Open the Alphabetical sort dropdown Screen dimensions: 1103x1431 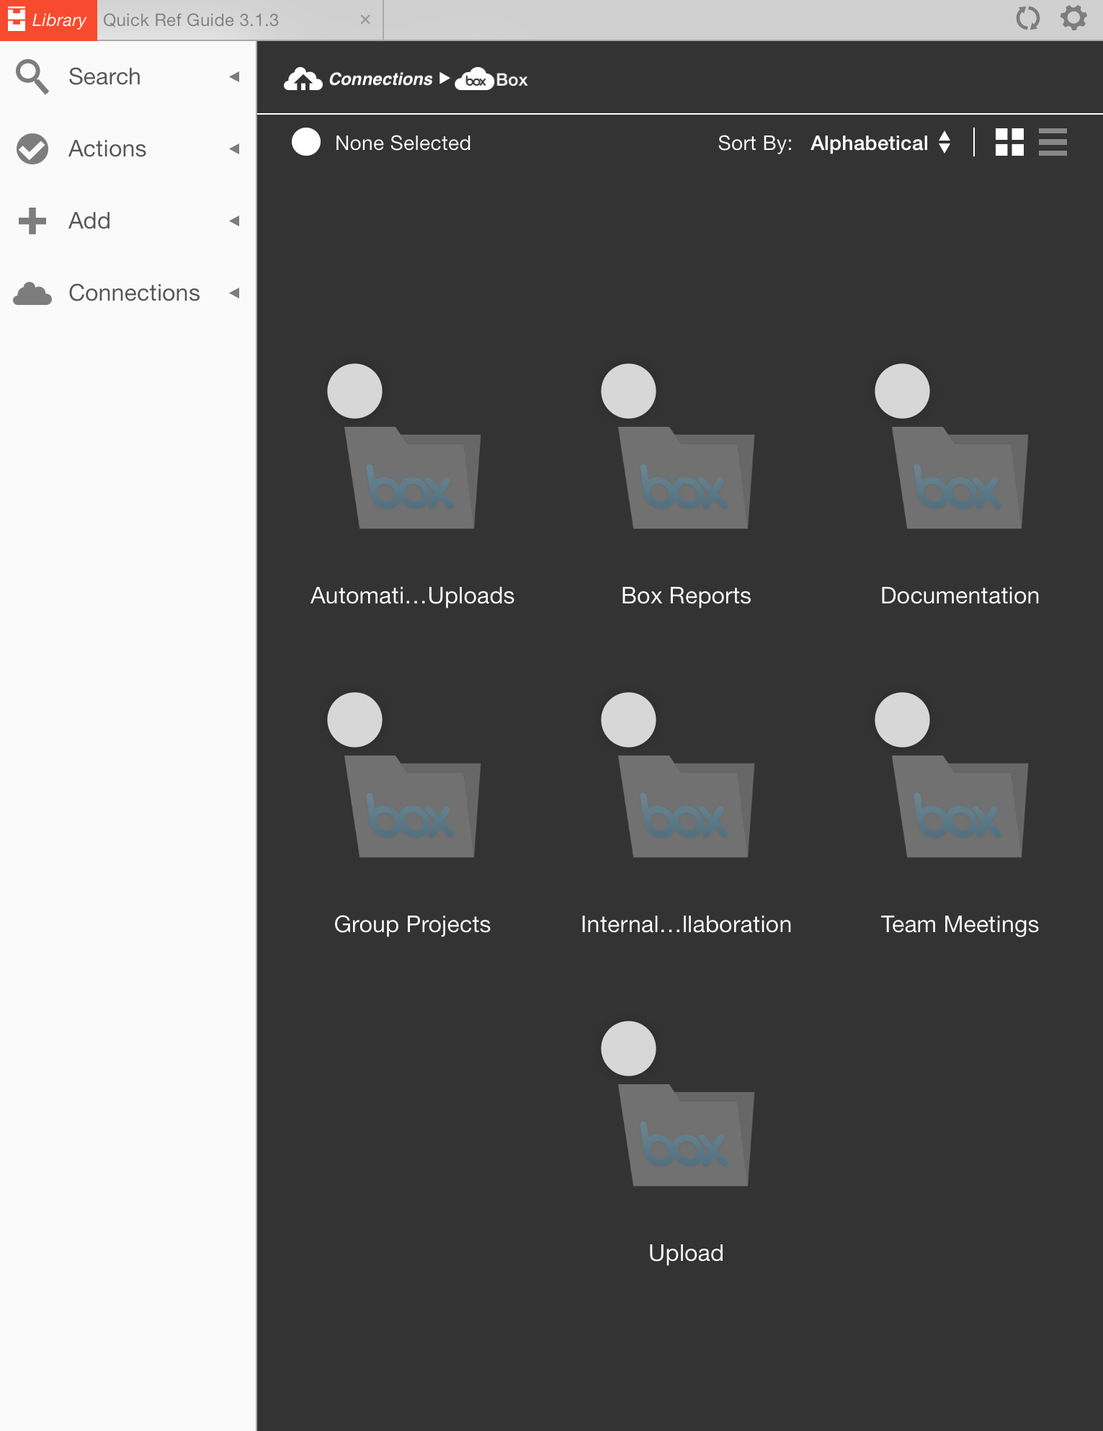click(869, 143)
